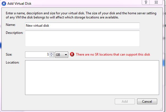Cancel the virtual disk creation

tap(147, 101)
